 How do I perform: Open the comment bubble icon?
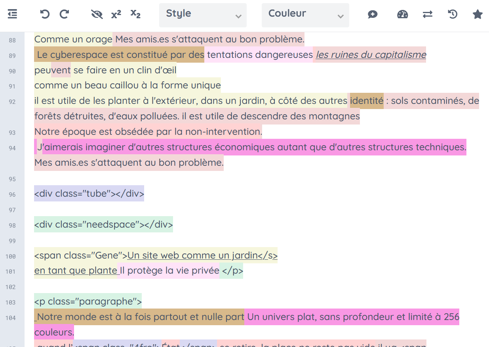coord(372,14)
